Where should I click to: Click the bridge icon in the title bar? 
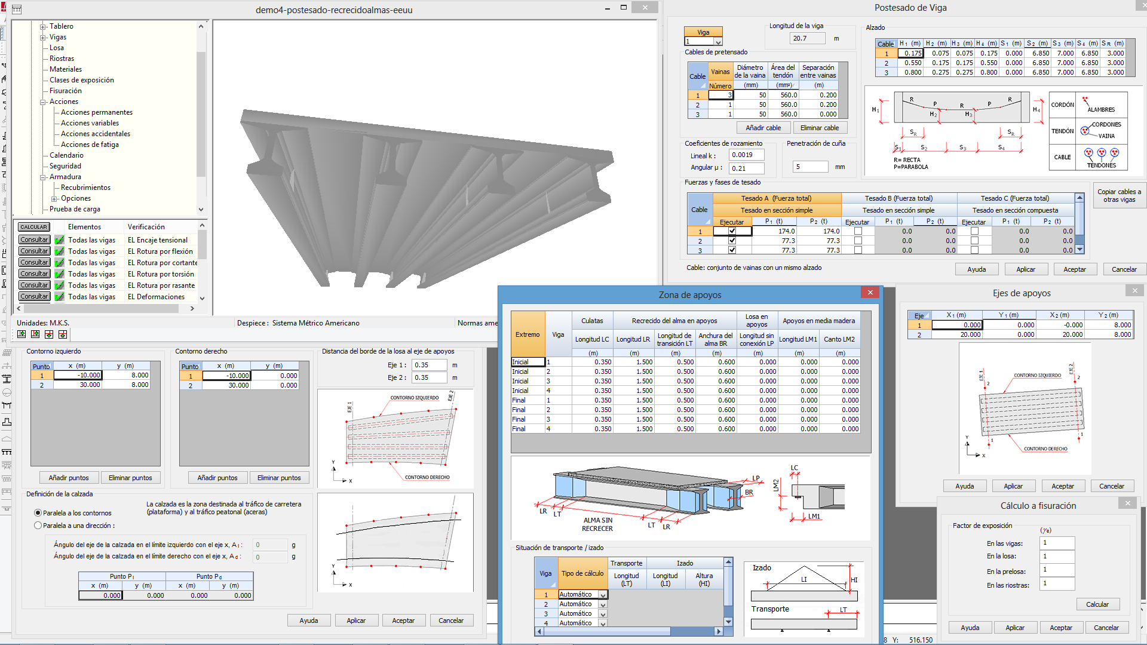[x=17, y=9]
